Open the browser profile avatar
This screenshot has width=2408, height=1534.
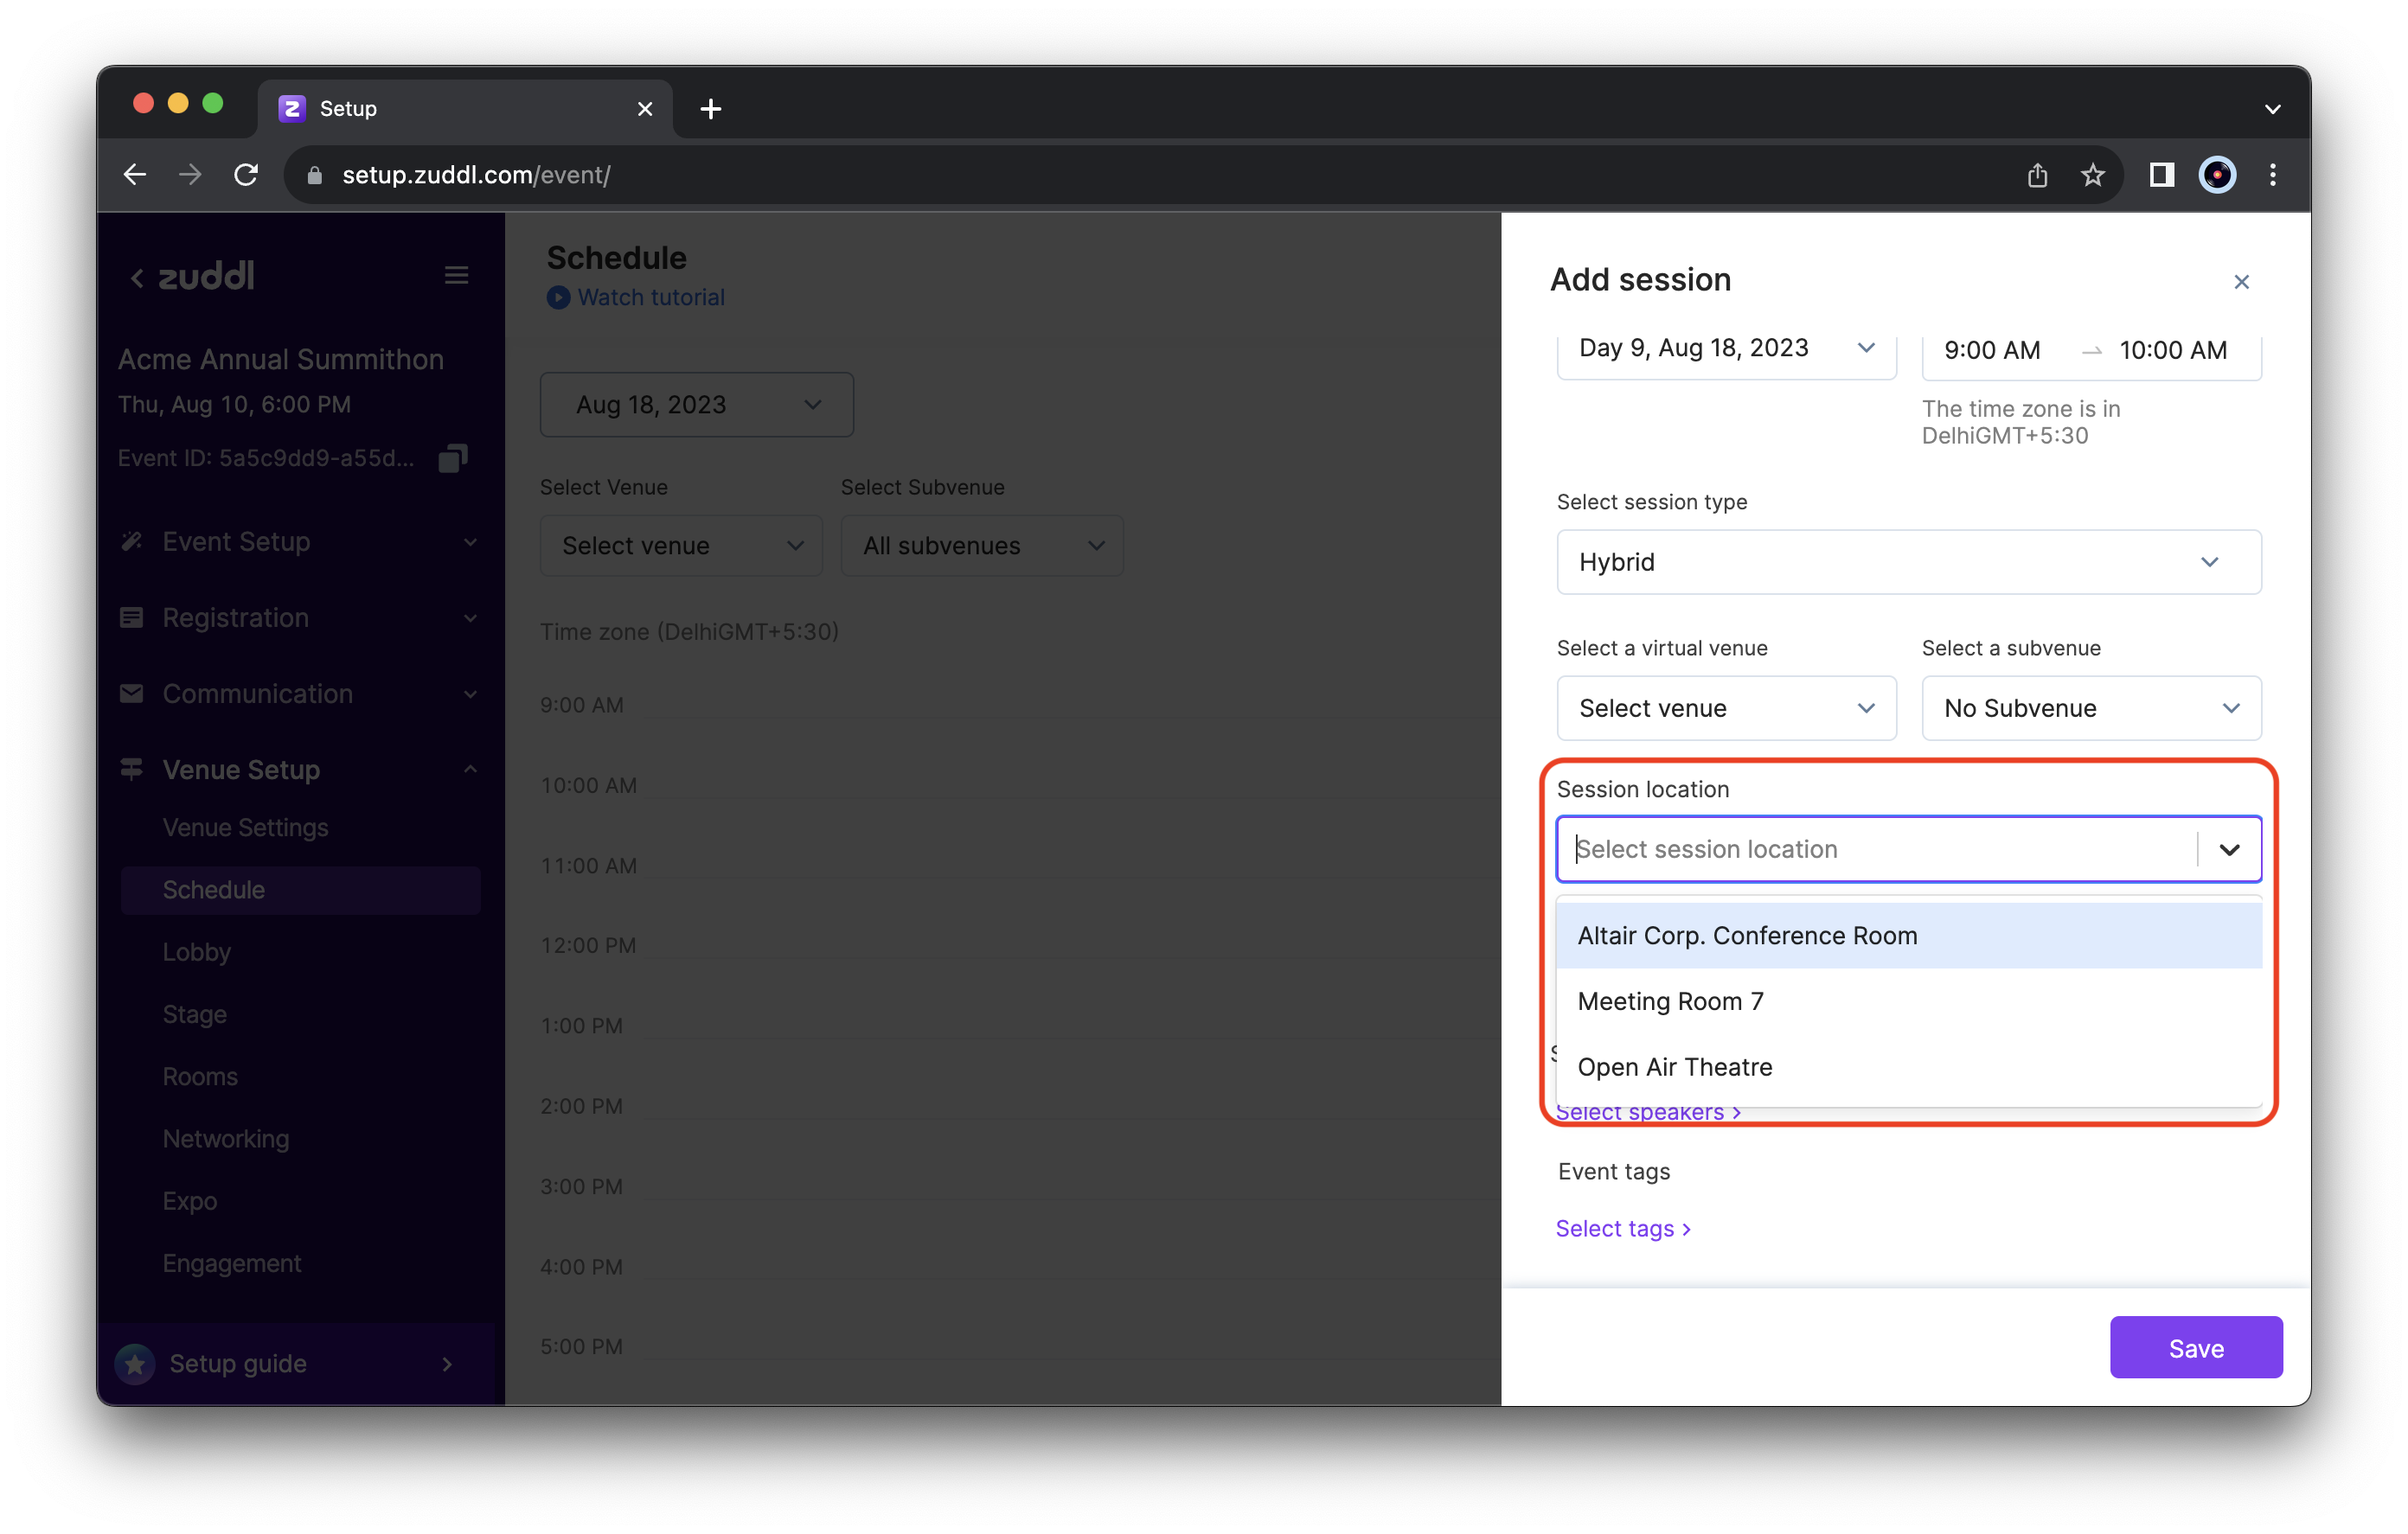click(2216, 175)
